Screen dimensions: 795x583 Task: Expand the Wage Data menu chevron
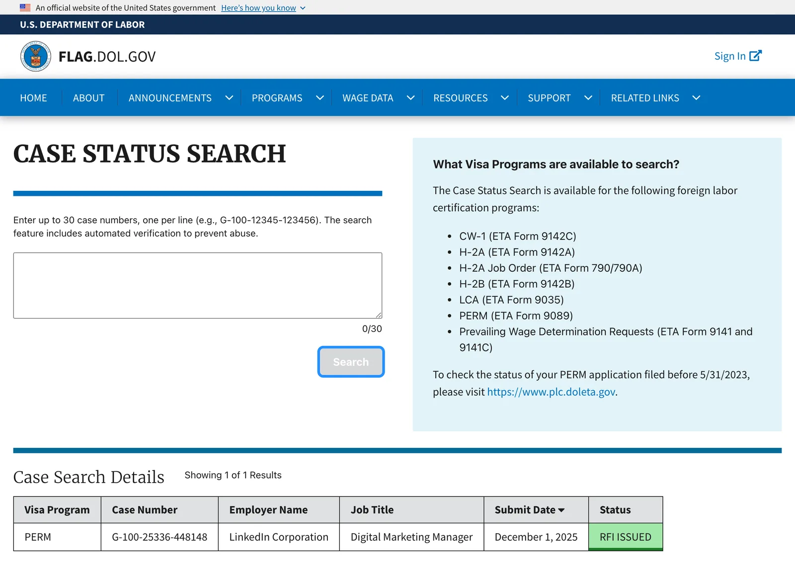click(411, 98)
